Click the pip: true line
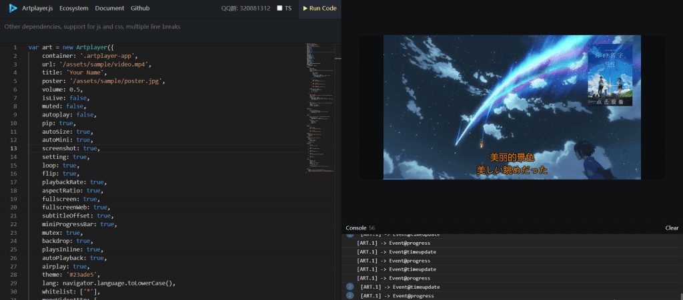The image size is (683, 300). click(x=59, y=123)
